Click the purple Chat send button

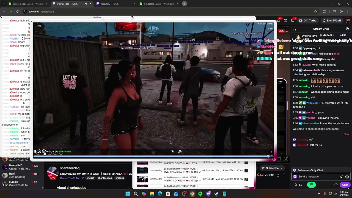click(345, 185)
